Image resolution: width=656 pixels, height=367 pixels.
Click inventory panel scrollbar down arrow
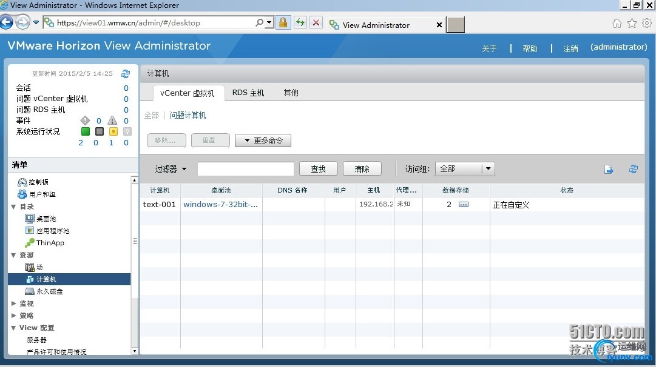(x=134, y=351)
